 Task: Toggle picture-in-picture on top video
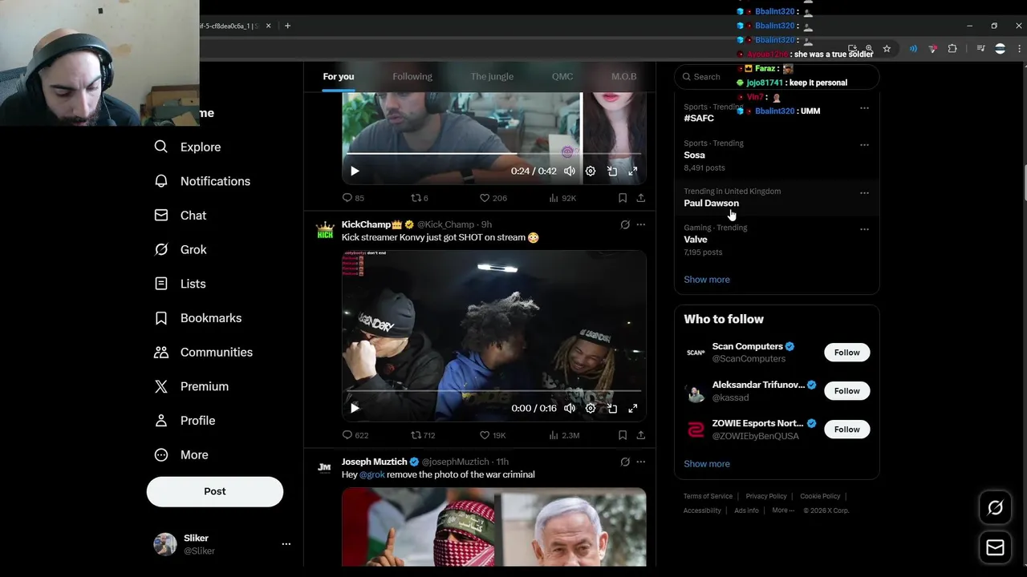[612, 171]
